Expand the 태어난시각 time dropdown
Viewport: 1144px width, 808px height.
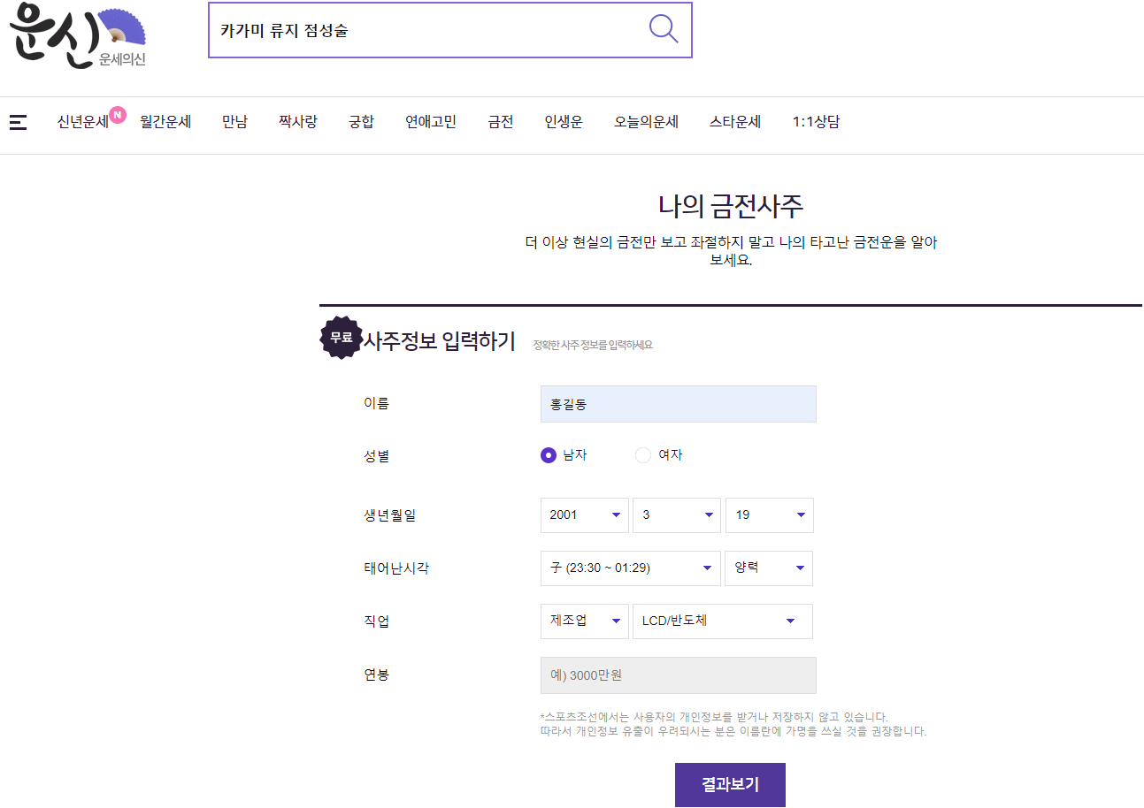click(x=630, y=568)
